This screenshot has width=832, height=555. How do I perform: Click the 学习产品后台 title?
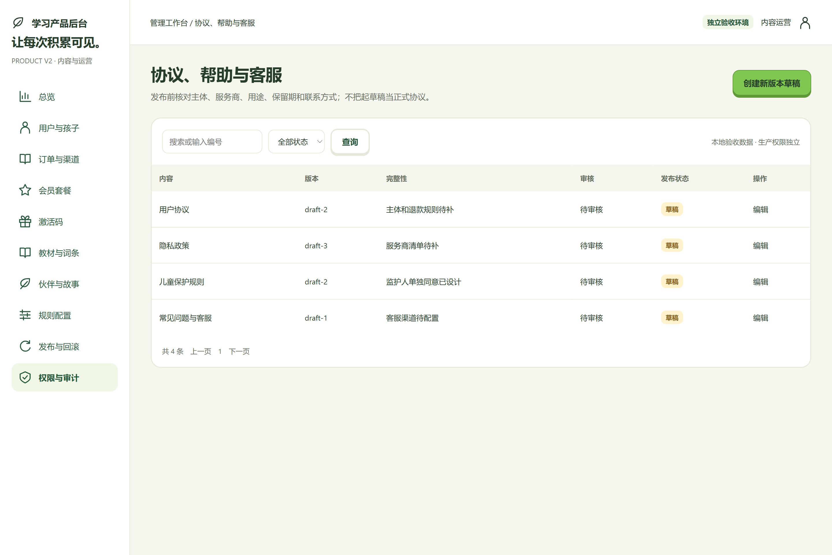pyautogui.click(x=60, y=23)
